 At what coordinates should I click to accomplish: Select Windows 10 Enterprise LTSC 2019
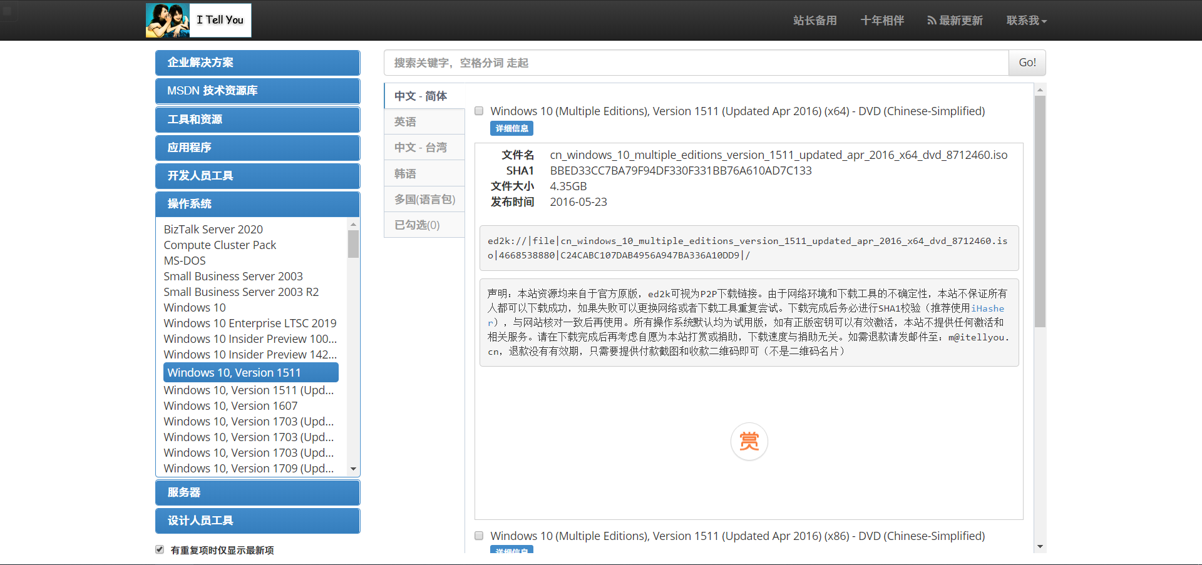click(250, 323)
